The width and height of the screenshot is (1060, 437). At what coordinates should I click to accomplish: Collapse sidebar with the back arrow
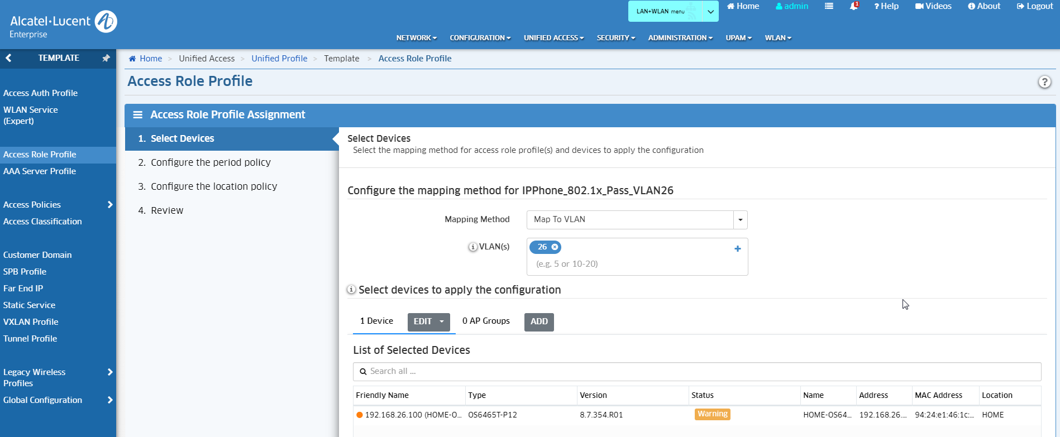coord(8,58)
